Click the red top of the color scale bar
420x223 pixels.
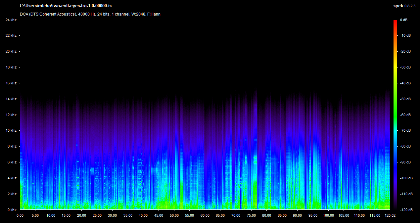[x=395, y=22]
